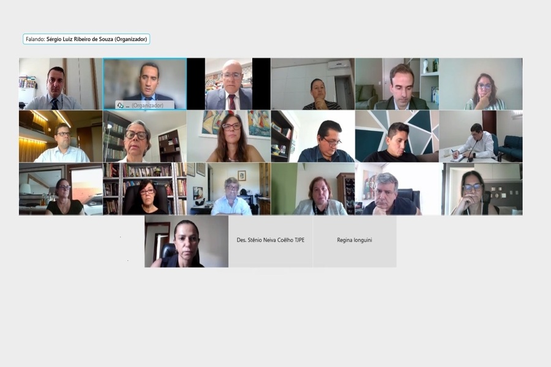This screenshot has height=367, width=551.
Task: Select tile with framed pictures and wooden door
Action: click(229, 189)
